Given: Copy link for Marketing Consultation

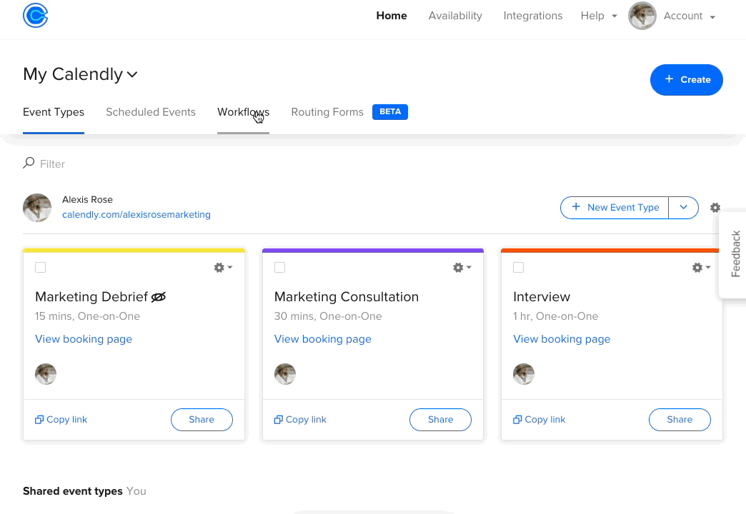Looking at the screenshot, I should pyautogui.click(x=300, y=419).
